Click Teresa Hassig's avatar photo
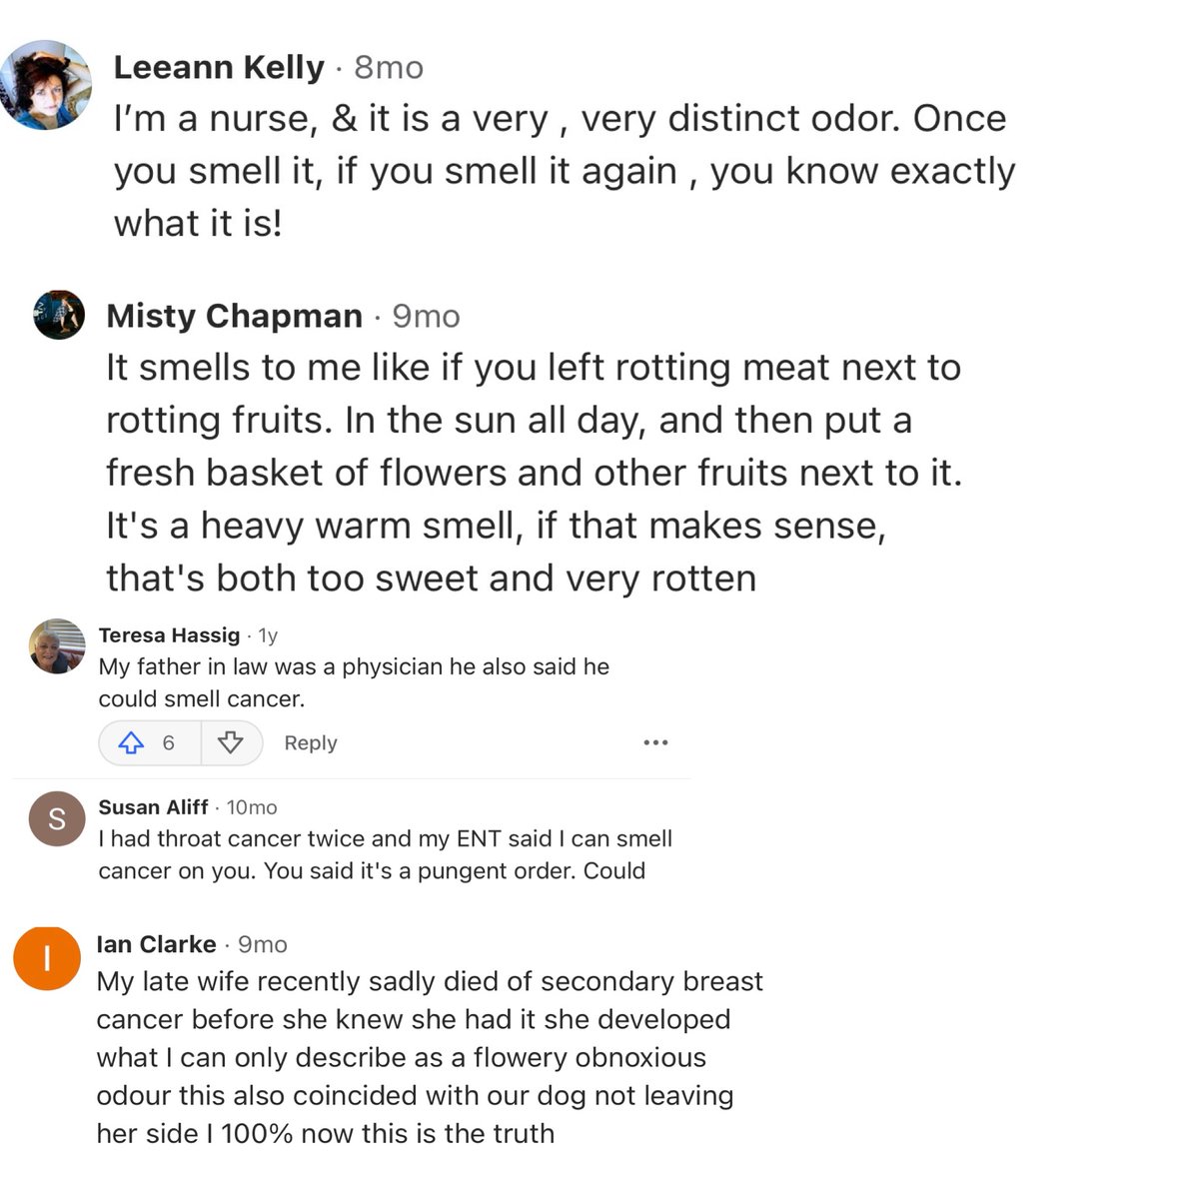The image size is (1199, 1199). point(57,646)
